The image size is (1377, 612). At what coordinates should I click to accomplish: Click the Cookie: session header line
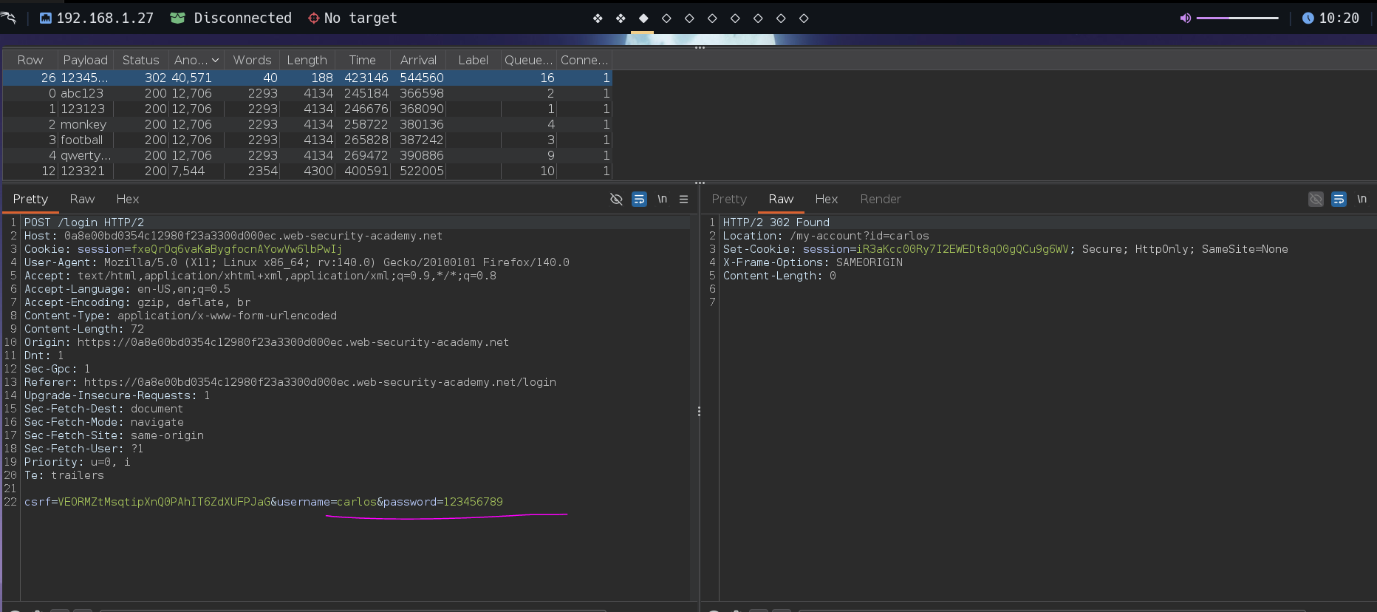click(183, 249)
